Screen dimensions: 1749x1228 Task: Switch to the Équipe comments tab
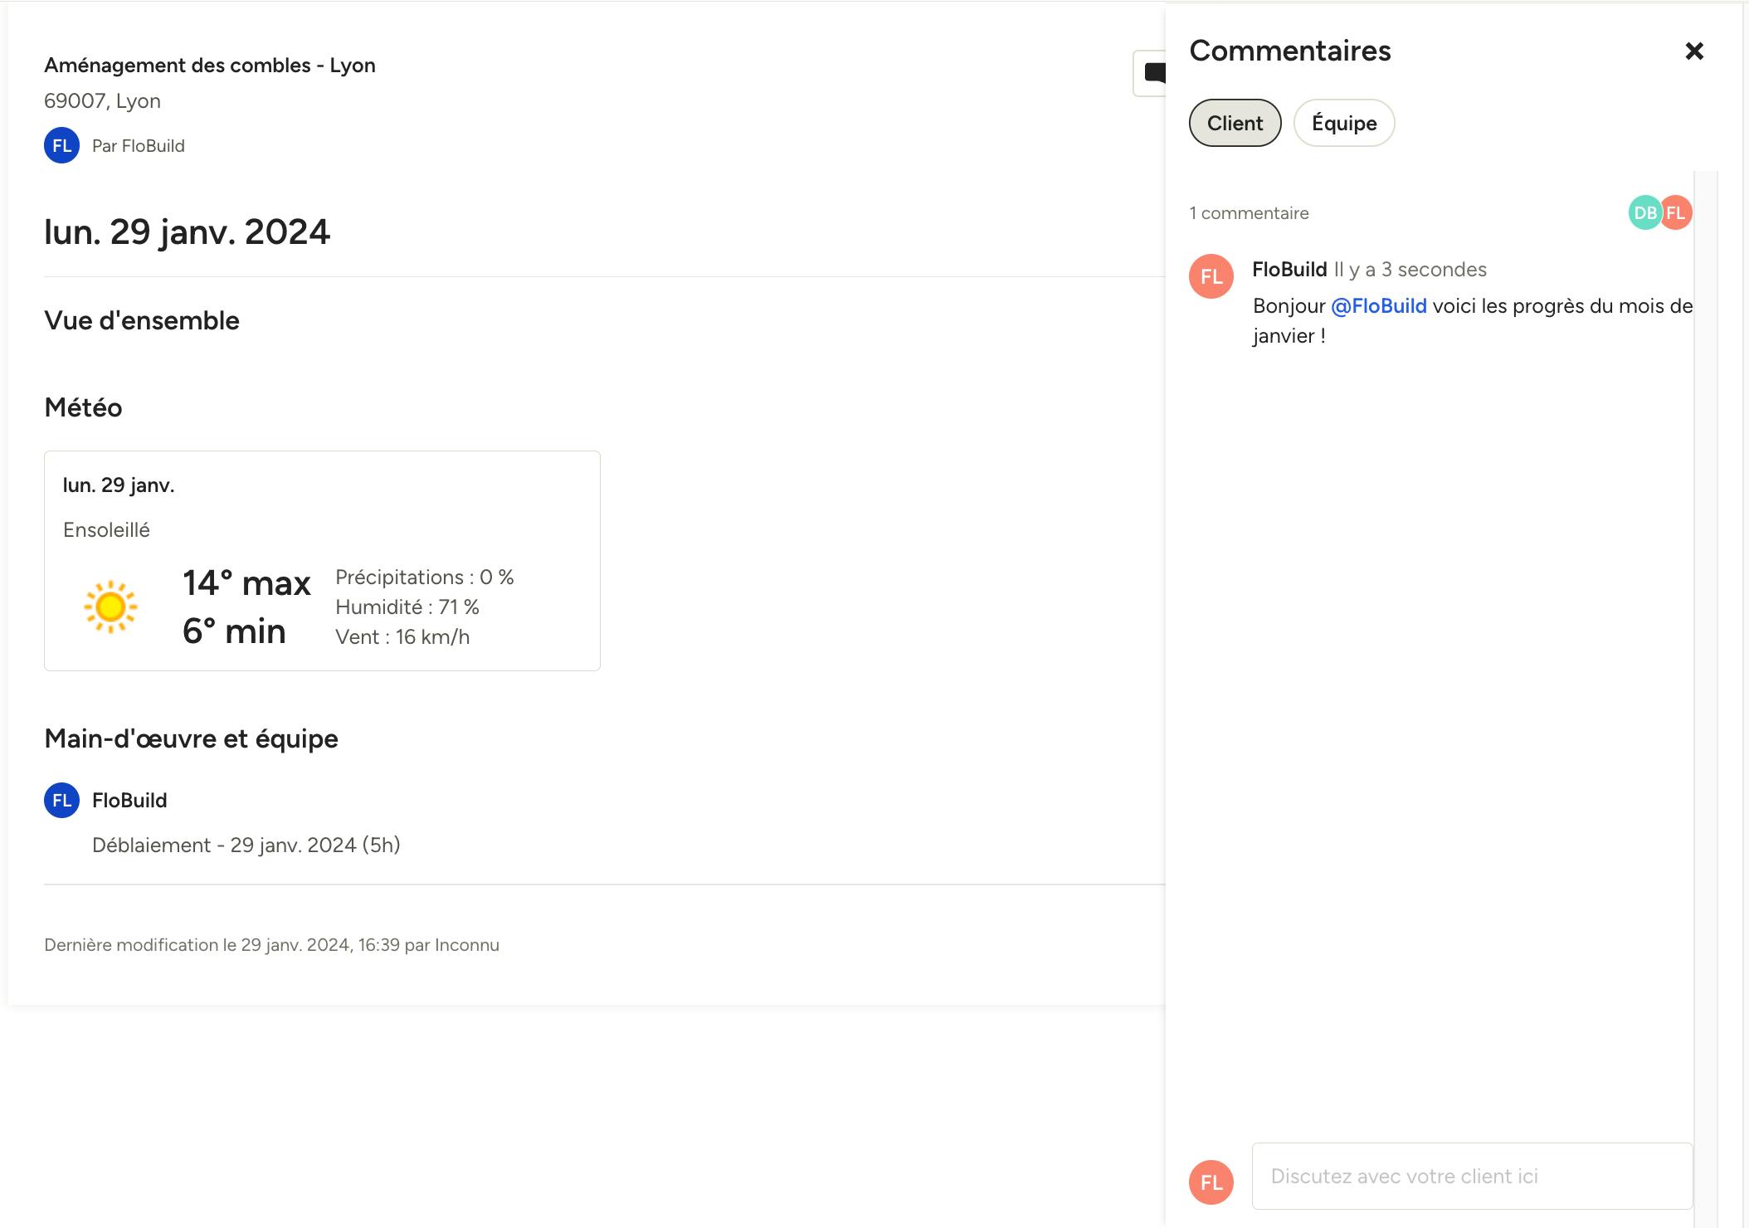point(1343,123)
